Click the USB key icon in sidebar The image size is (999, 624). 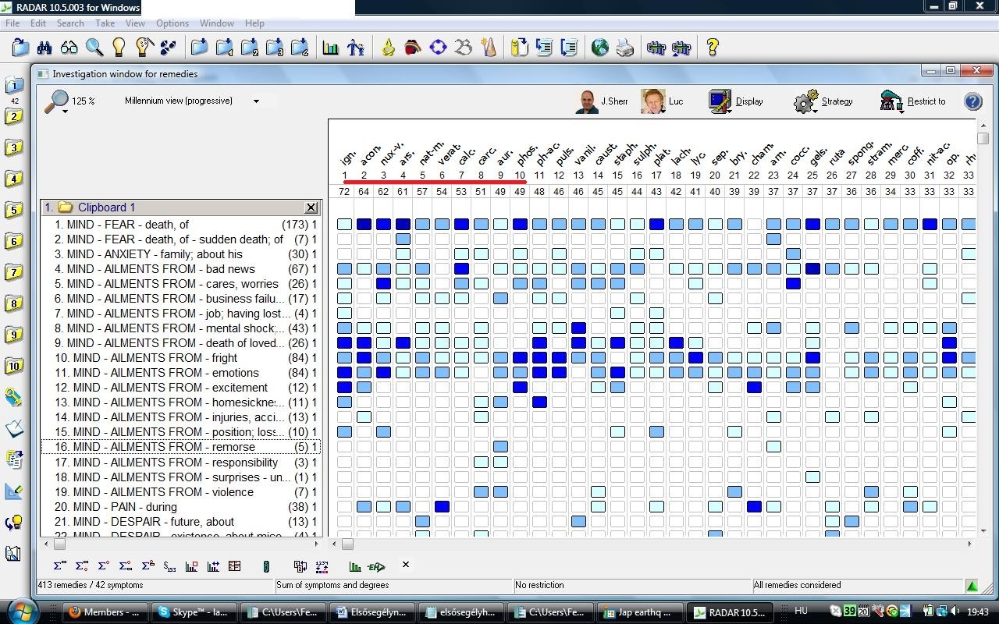[x=13, y=397]
